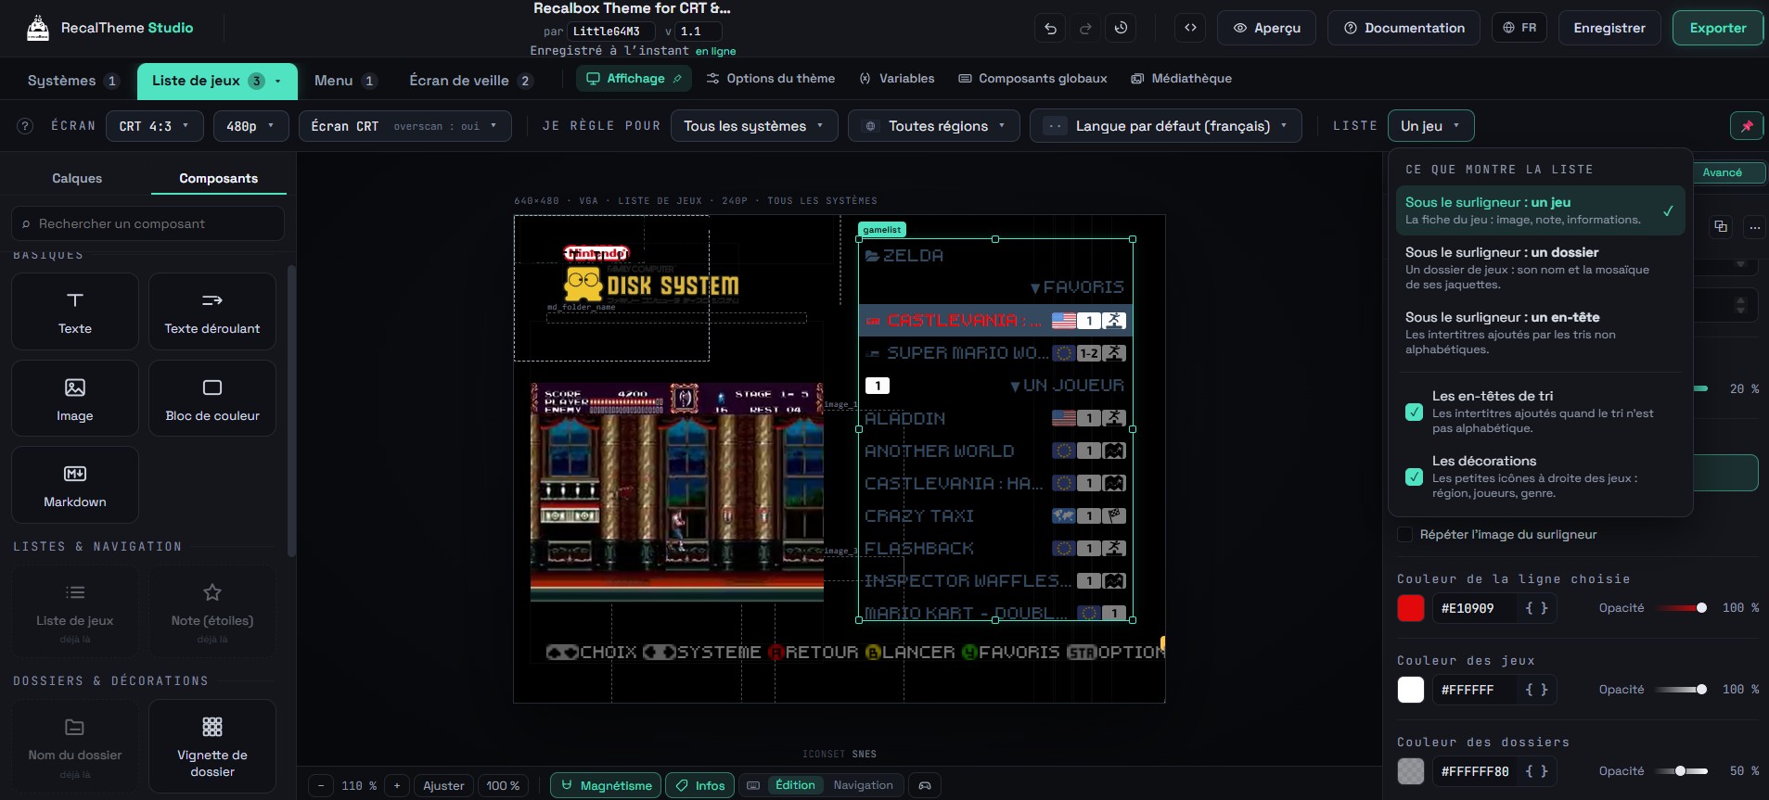Image resolution: width=1769 pixels, height=800 pixels.
Task: Toggle Les décorations checkbox
Action: click(1415, 477)
